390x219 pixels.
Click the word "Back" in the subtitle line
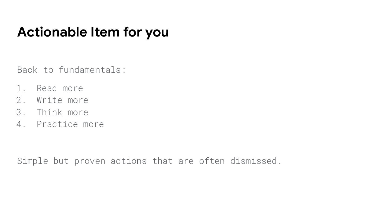(x=27, y=70)
